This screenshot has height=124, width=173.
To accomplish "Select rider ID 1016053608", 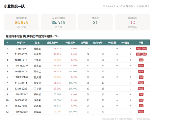I will [x=21, y=112].
